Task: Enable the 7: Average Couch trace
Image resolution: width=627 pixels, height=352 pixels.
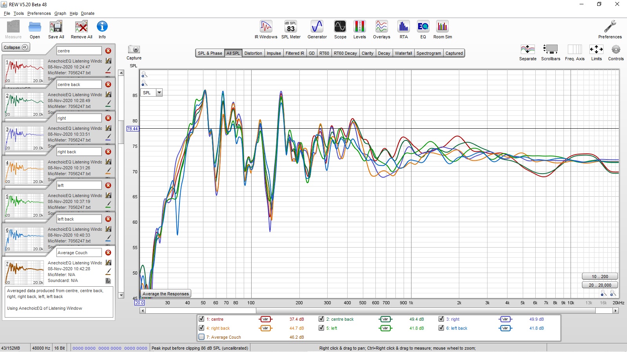Action: (x=201, y=337)
